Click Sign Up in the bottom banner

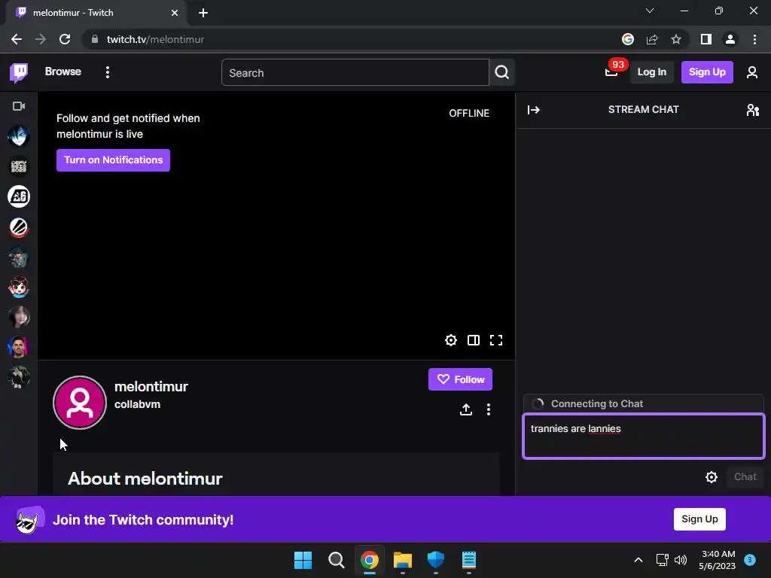[699, 519]
